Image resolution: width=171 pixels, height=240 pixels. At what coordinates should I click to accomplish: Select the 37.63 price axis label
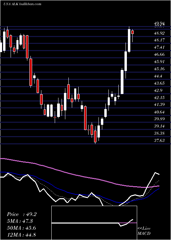coord(159,141)
